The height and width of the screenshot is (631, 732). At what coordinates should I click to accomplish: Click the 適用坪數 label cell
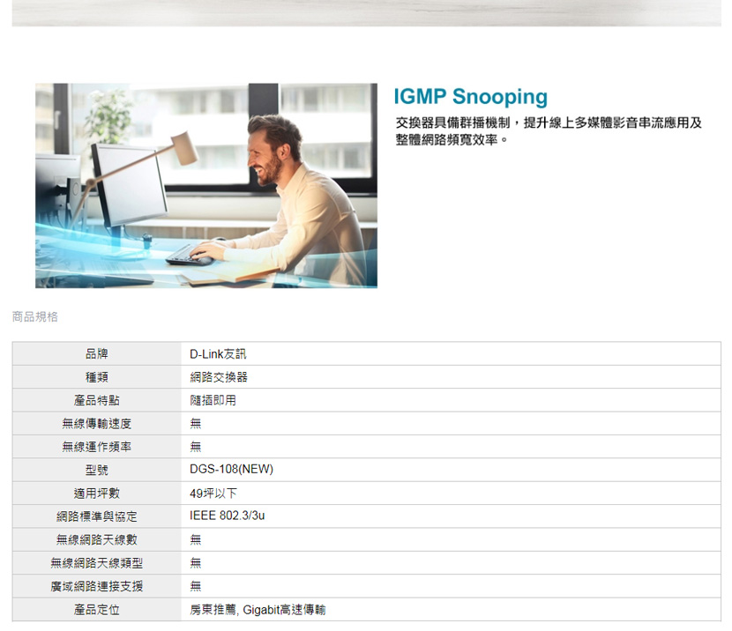[x=97, y=494]
